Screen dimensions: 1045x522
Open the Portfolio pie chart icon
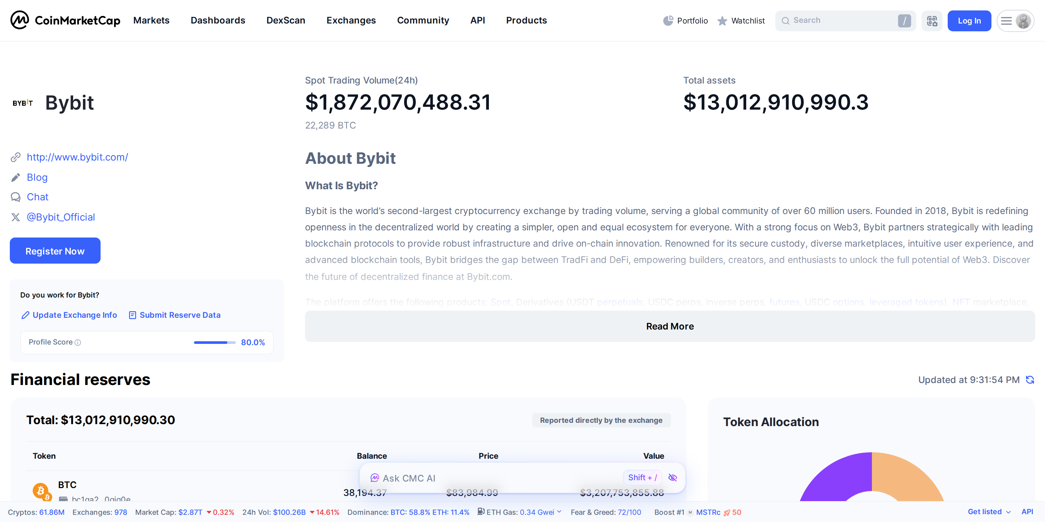pyautogui.click(x=668, y=21)
